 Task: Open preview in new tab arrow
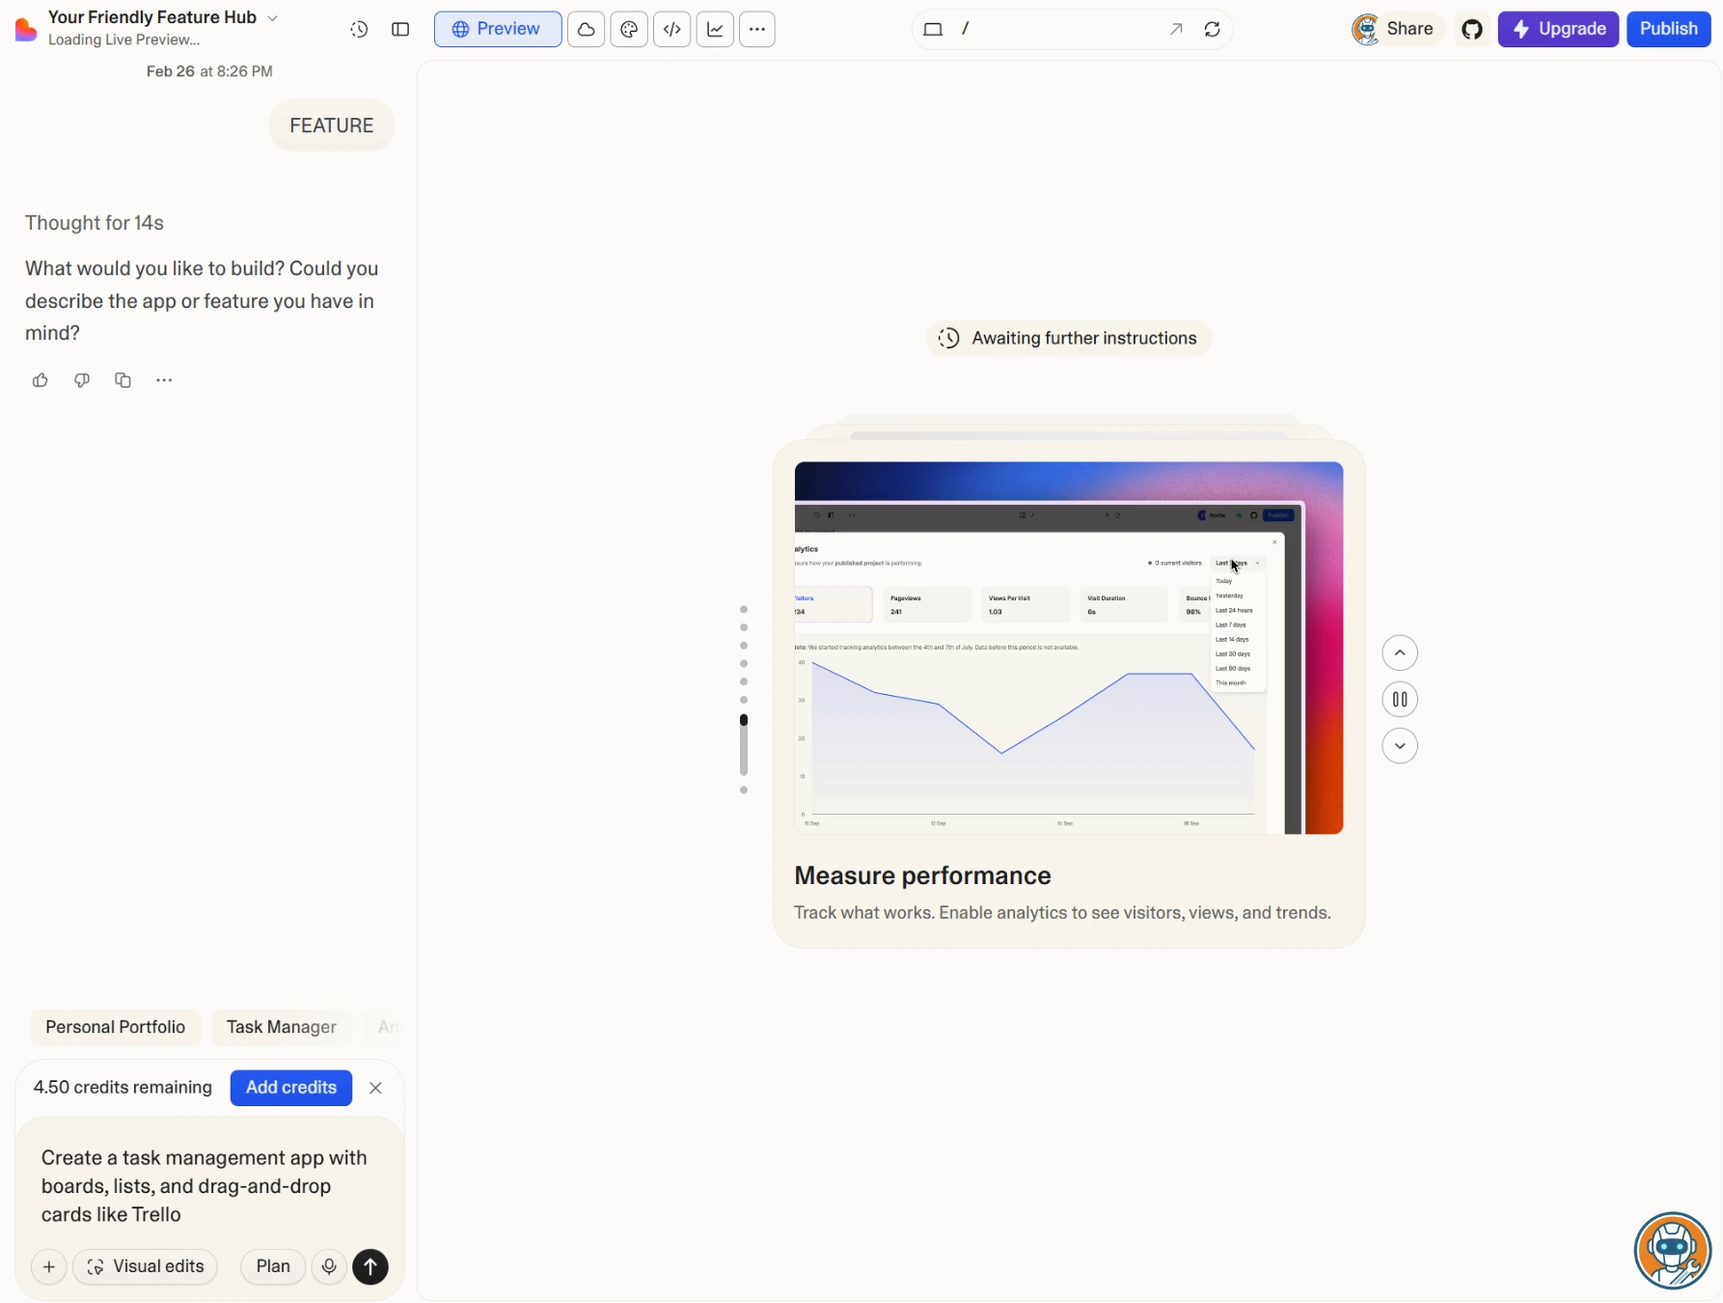pyautogui.click(x=1176, y=30)
